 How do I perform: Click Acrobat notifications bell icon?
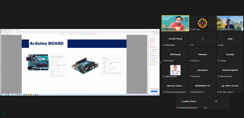[x=154, y=32]
